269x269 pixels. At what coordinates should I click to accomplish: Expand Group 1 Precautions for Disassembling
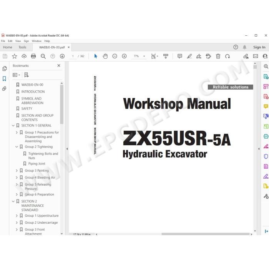coord(17,133)
